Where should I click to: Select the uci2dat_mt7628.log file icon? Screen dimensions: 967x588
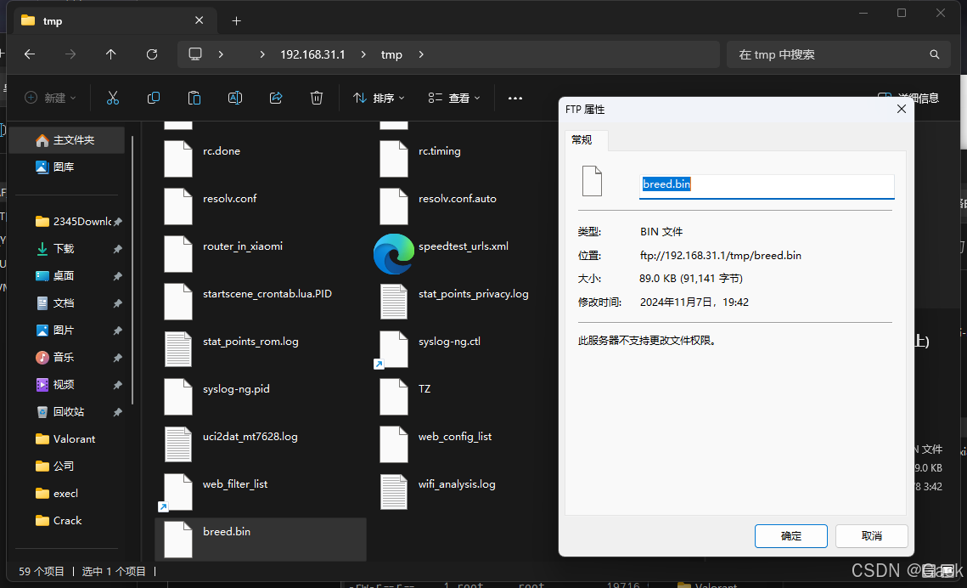coord(178,444)
